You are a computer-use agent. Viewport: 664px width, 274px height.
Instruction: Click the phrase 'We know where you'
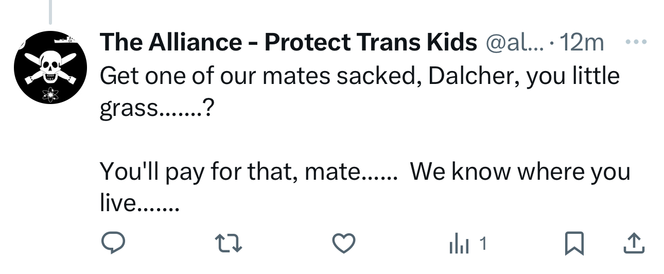point(520,171)
